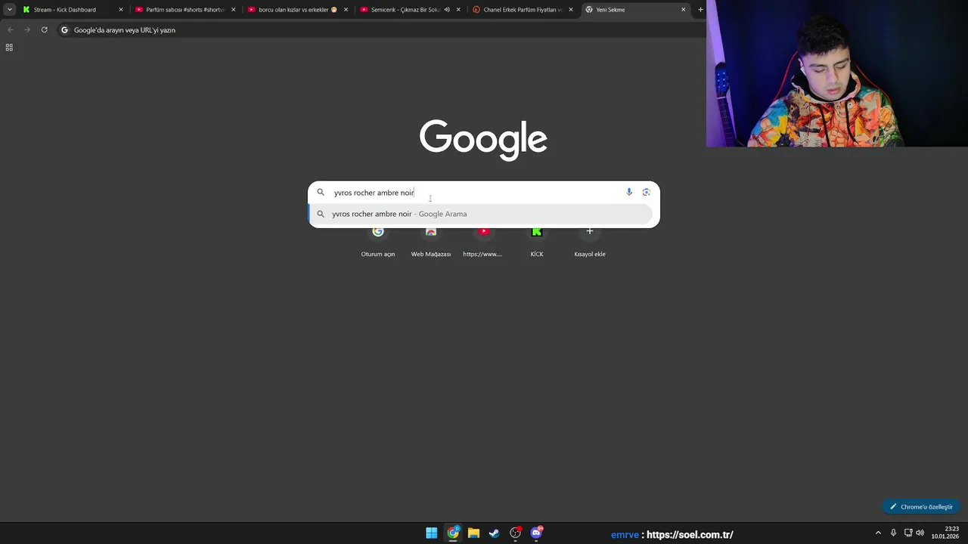The height and width of the screenshot is (544, 968).
Task: Add a new tab with plus icon
Action: point(700,10)
